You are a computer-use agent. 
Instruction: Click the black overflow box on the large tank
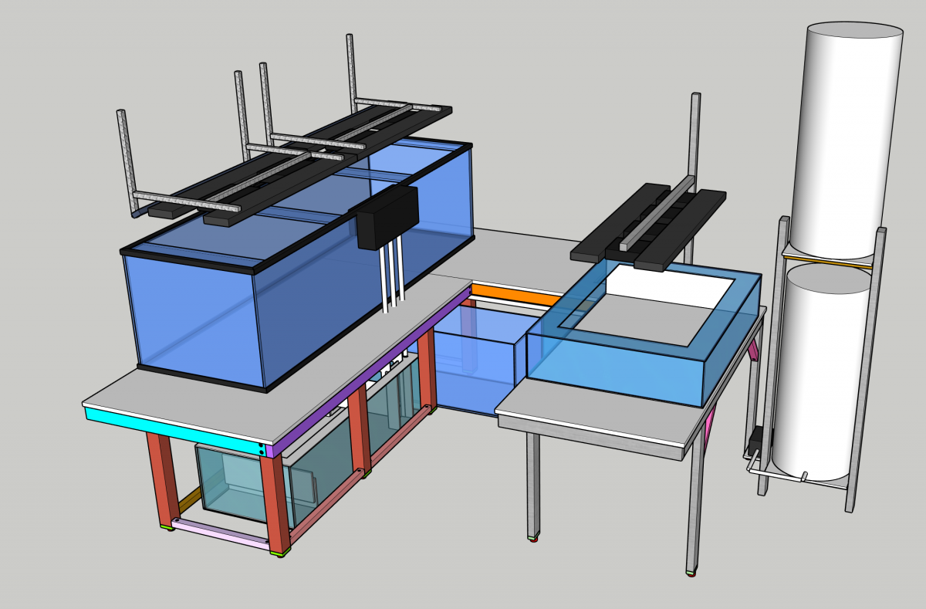pyautogui.click(x=387, y=217)
